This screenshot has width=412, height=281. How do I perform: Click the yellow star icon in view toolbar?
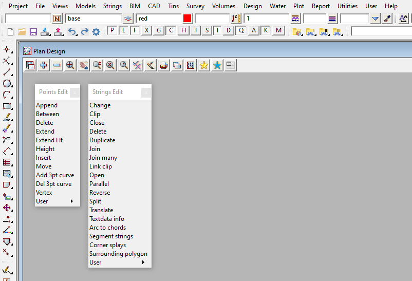pos(204,65)
